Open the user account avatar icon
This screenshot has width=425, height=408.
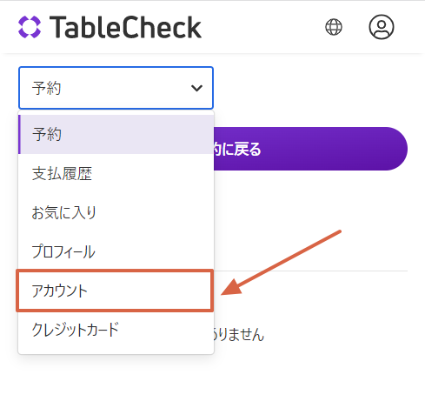coord(382,27)
